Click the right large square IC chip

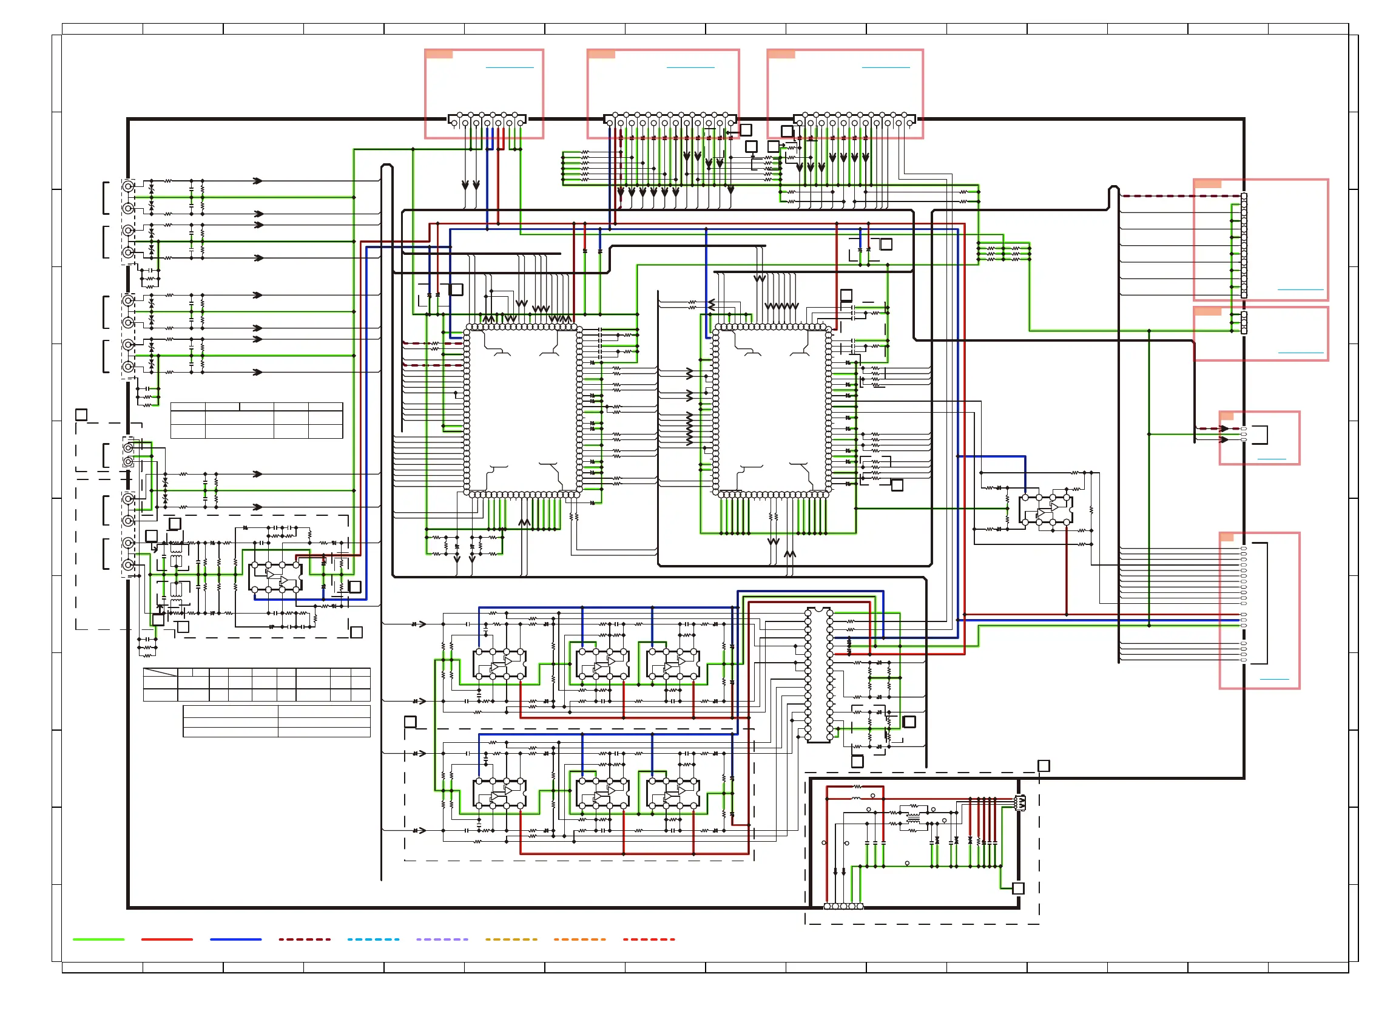(x=772, y=410)
